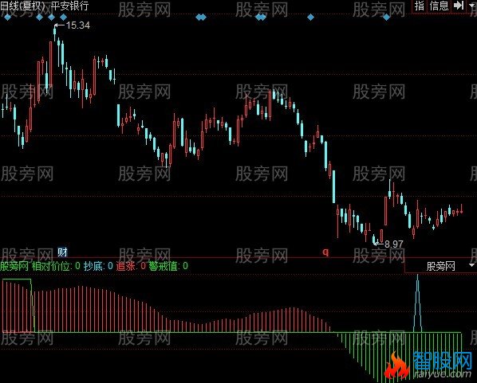
Task: Click the 平安银行 stock name
Action: click(x=69, y=6)
